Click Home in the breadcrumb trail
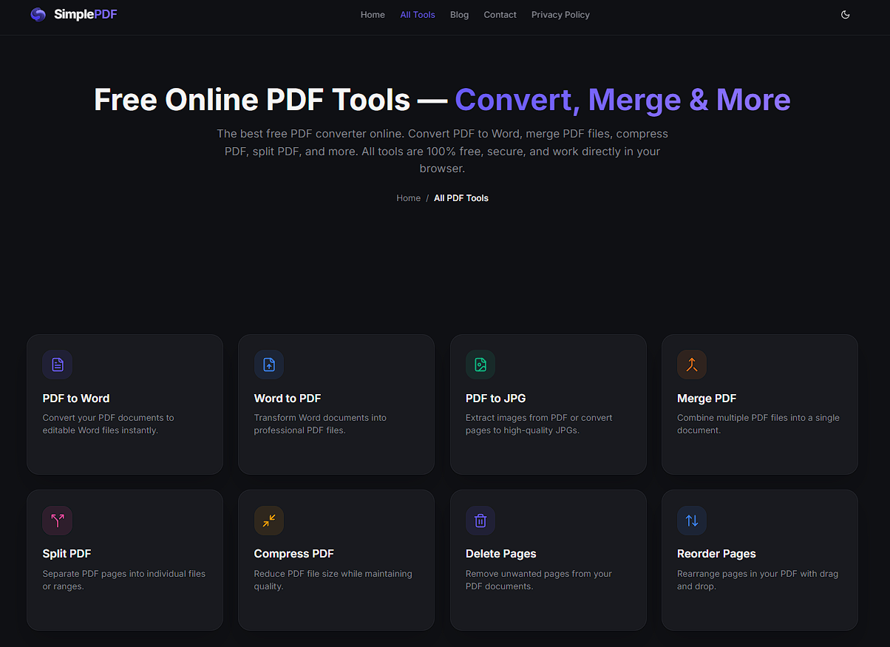The image size is (890, 647). click(408, 197)
